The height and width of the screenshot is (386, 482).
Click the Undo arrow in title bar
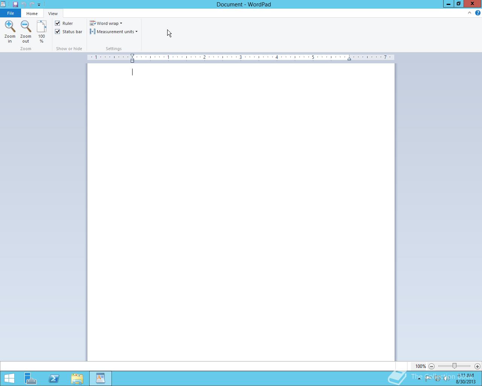[x=24, y=5]
